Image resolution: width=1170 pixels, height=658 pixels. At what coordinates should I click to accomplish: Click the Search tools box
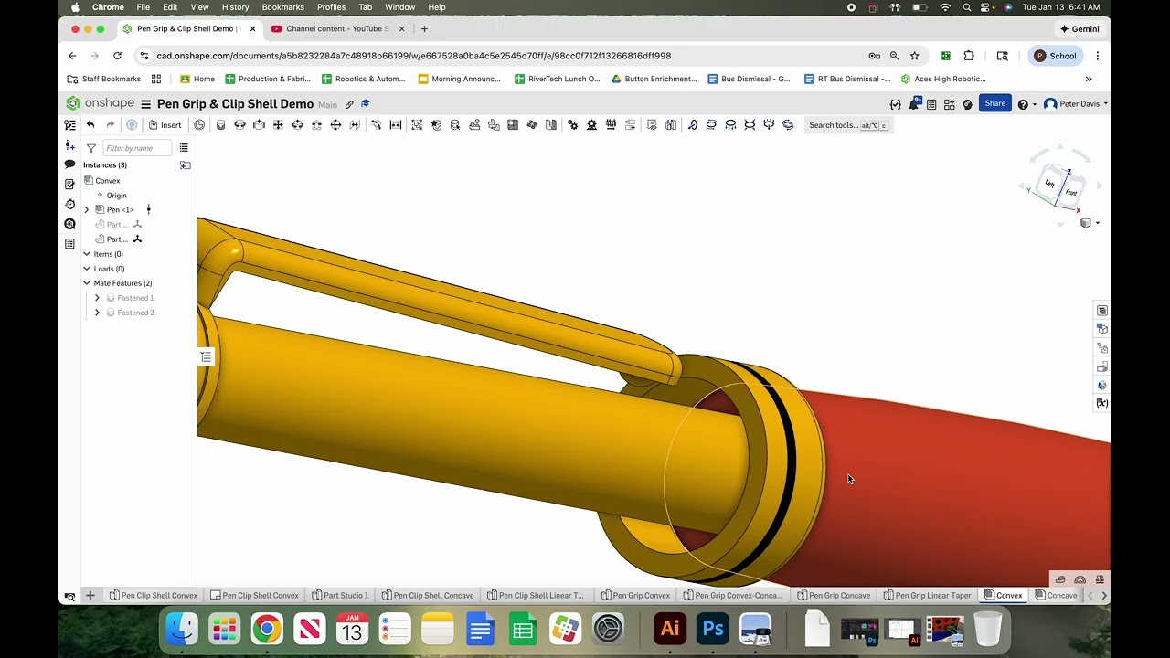tap(848, 125)
